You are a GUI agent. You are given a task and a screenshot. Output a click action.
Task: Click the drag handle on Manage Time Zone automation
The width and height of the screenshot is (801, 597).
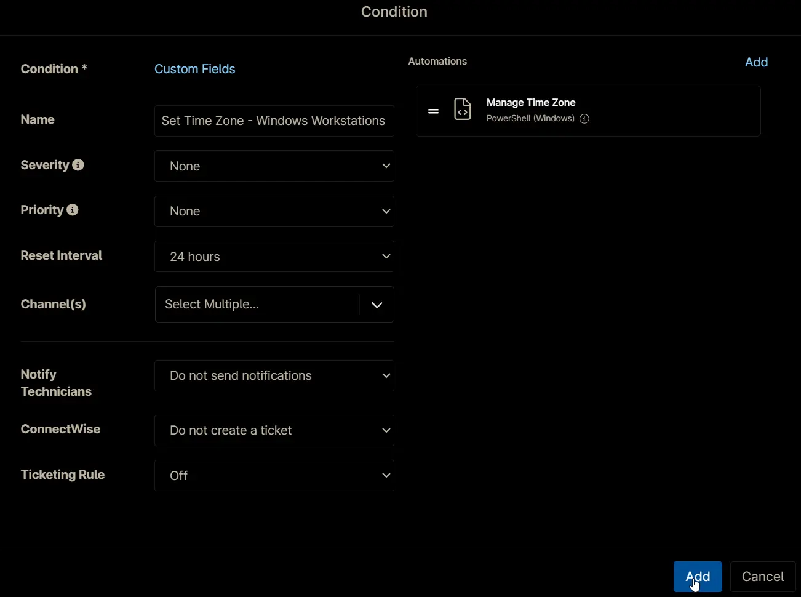click(434, 111)
